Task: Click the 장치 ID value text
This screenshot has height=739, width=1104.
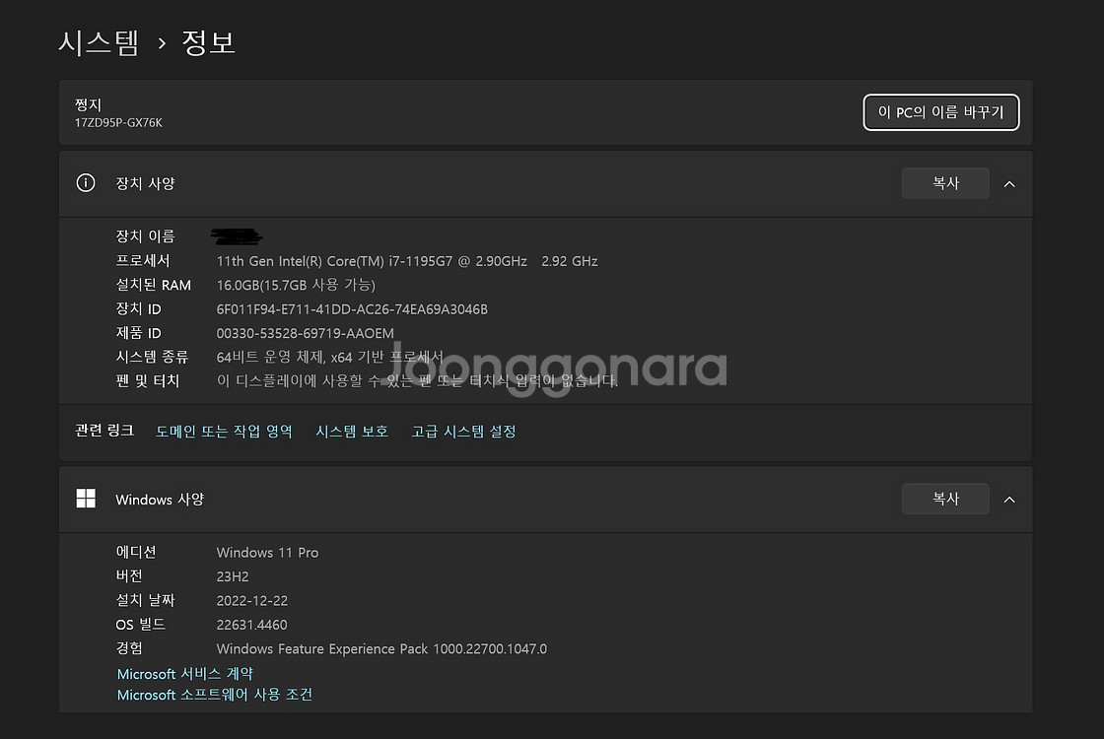Action: point(352,309)
